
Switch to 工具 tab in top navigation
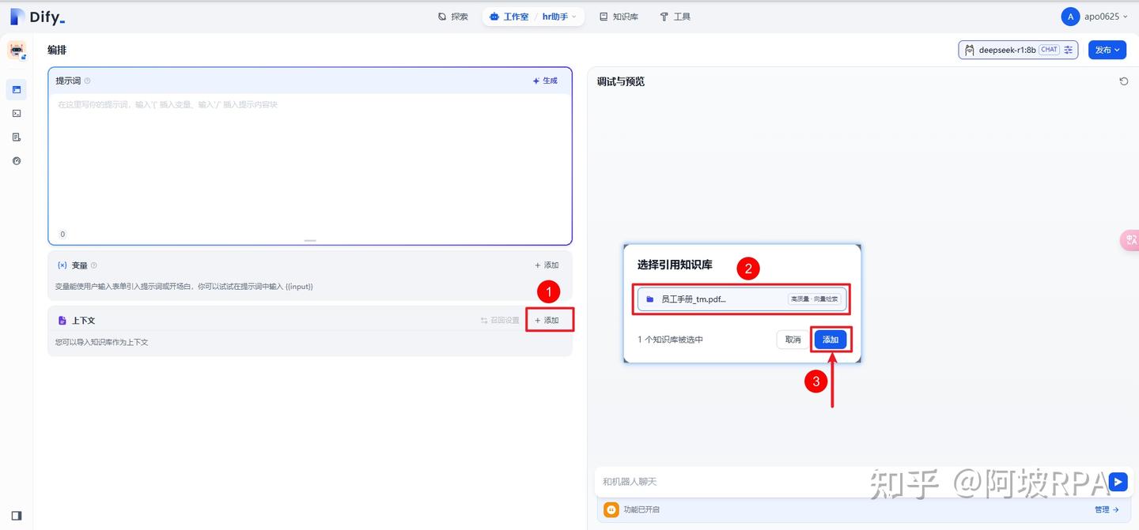675,17
